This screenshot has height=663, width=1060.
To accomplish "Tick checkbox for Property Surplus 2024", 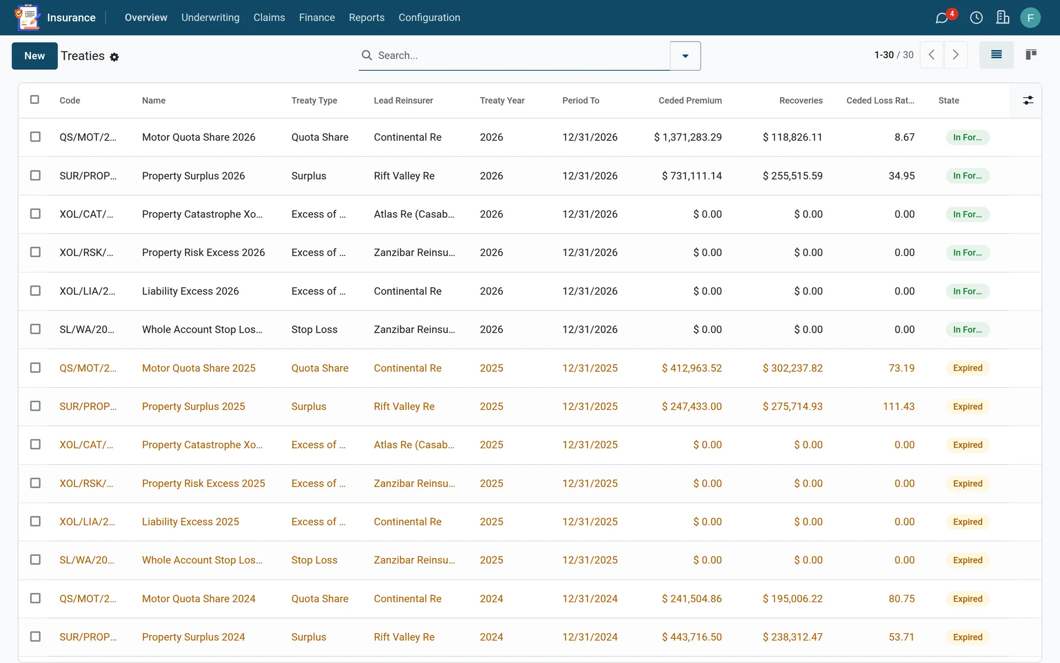I will pyautogui.click(x=35, y=636).
